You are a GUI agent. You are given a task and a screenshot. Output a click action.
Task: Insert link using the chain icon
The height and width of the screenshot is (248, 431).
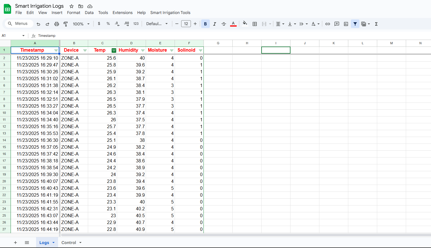pos(328,24)
